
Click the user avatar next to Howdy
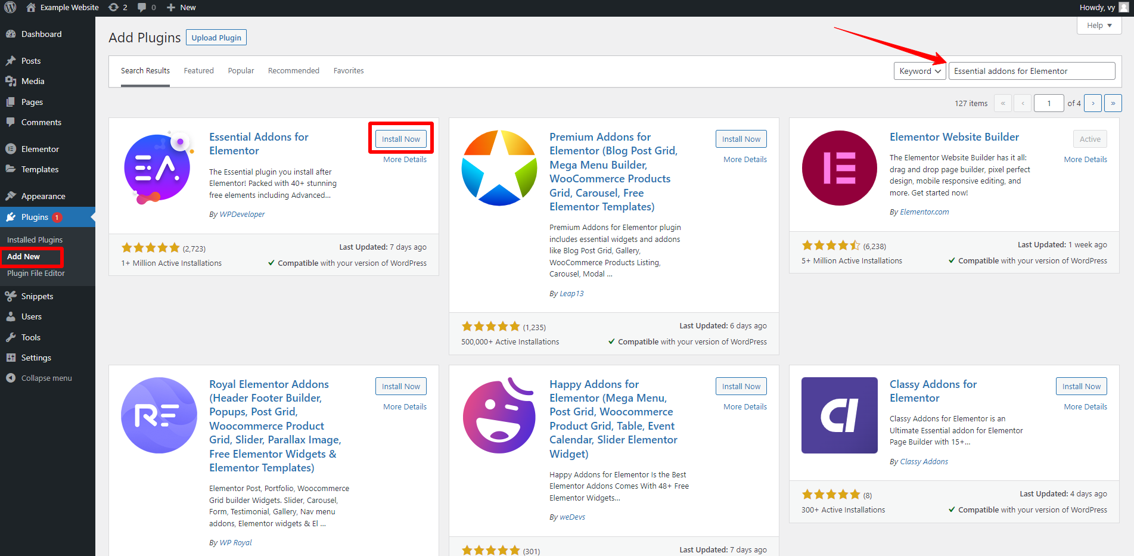click(1124, 7)
